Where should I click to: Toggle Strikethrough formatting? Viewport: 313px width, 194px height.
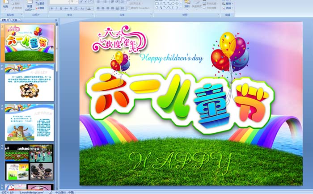click(66, 8)
